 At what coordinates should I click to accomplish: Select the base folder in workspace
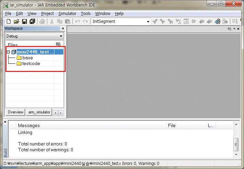[x=28, y=58]
